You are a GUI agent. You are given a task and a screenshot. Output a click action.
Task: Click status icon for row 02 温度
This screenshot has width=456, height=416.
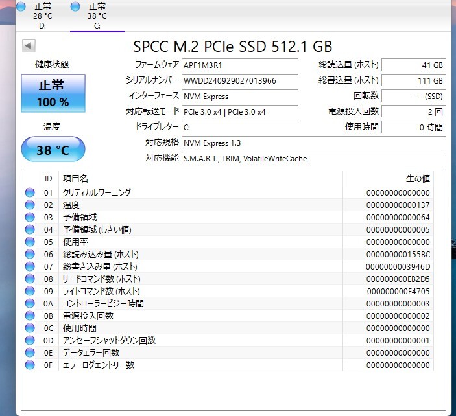[x=30, y=205]
